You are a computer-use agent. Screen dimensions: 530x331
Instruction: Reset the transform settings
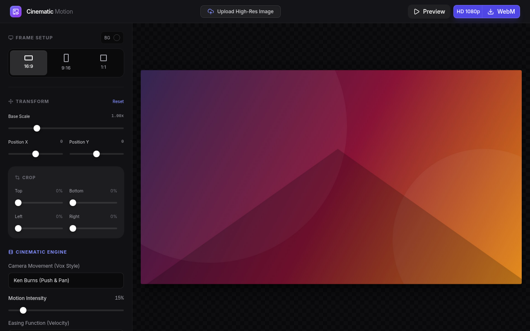click(118, 101)
